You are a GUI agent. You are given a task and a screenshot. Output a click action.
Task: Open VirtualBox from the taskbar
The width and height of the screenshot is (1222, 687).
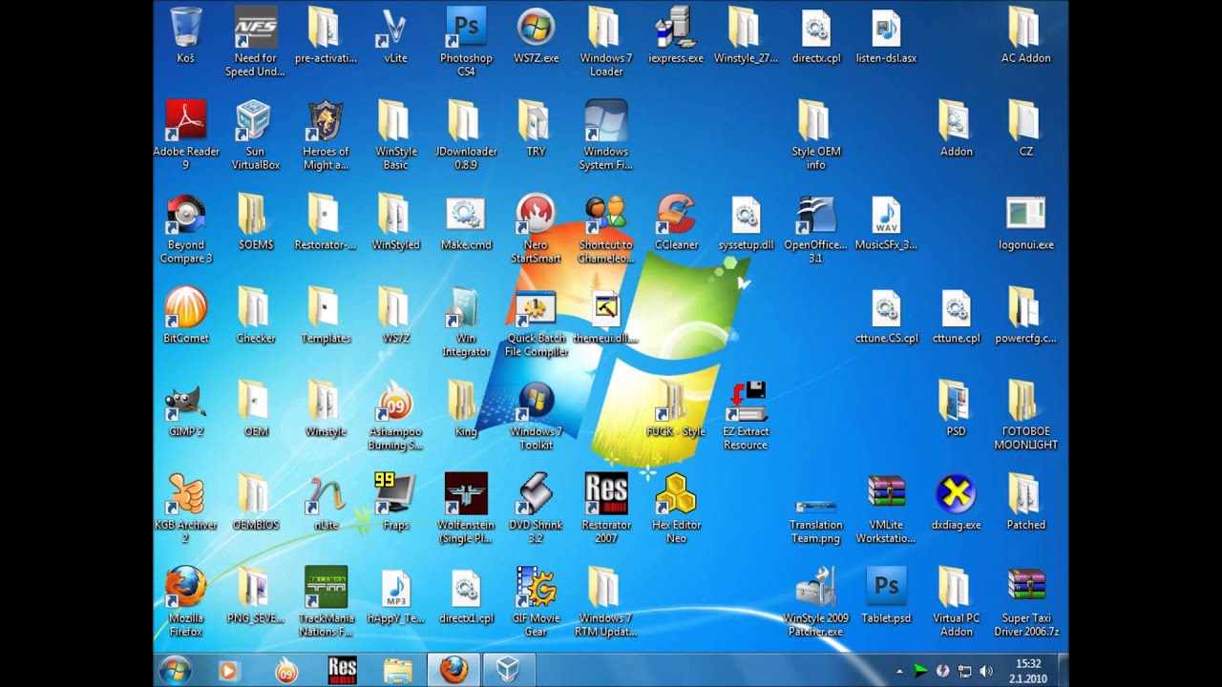508,671
